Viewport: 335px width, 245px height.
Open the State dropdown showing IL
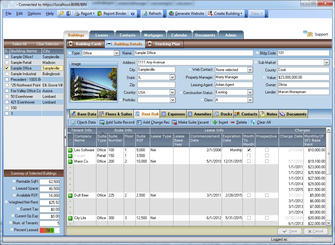coord(173,77)
